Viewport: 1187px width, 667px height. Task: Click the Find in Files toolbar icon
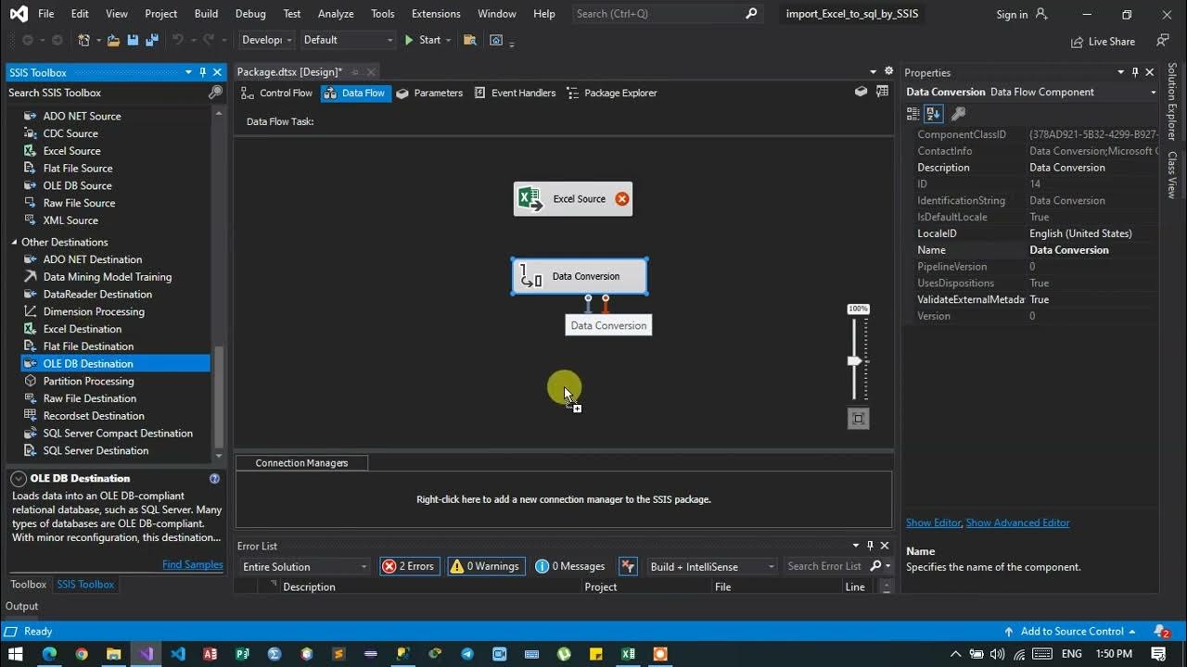[x=470, y=40]
